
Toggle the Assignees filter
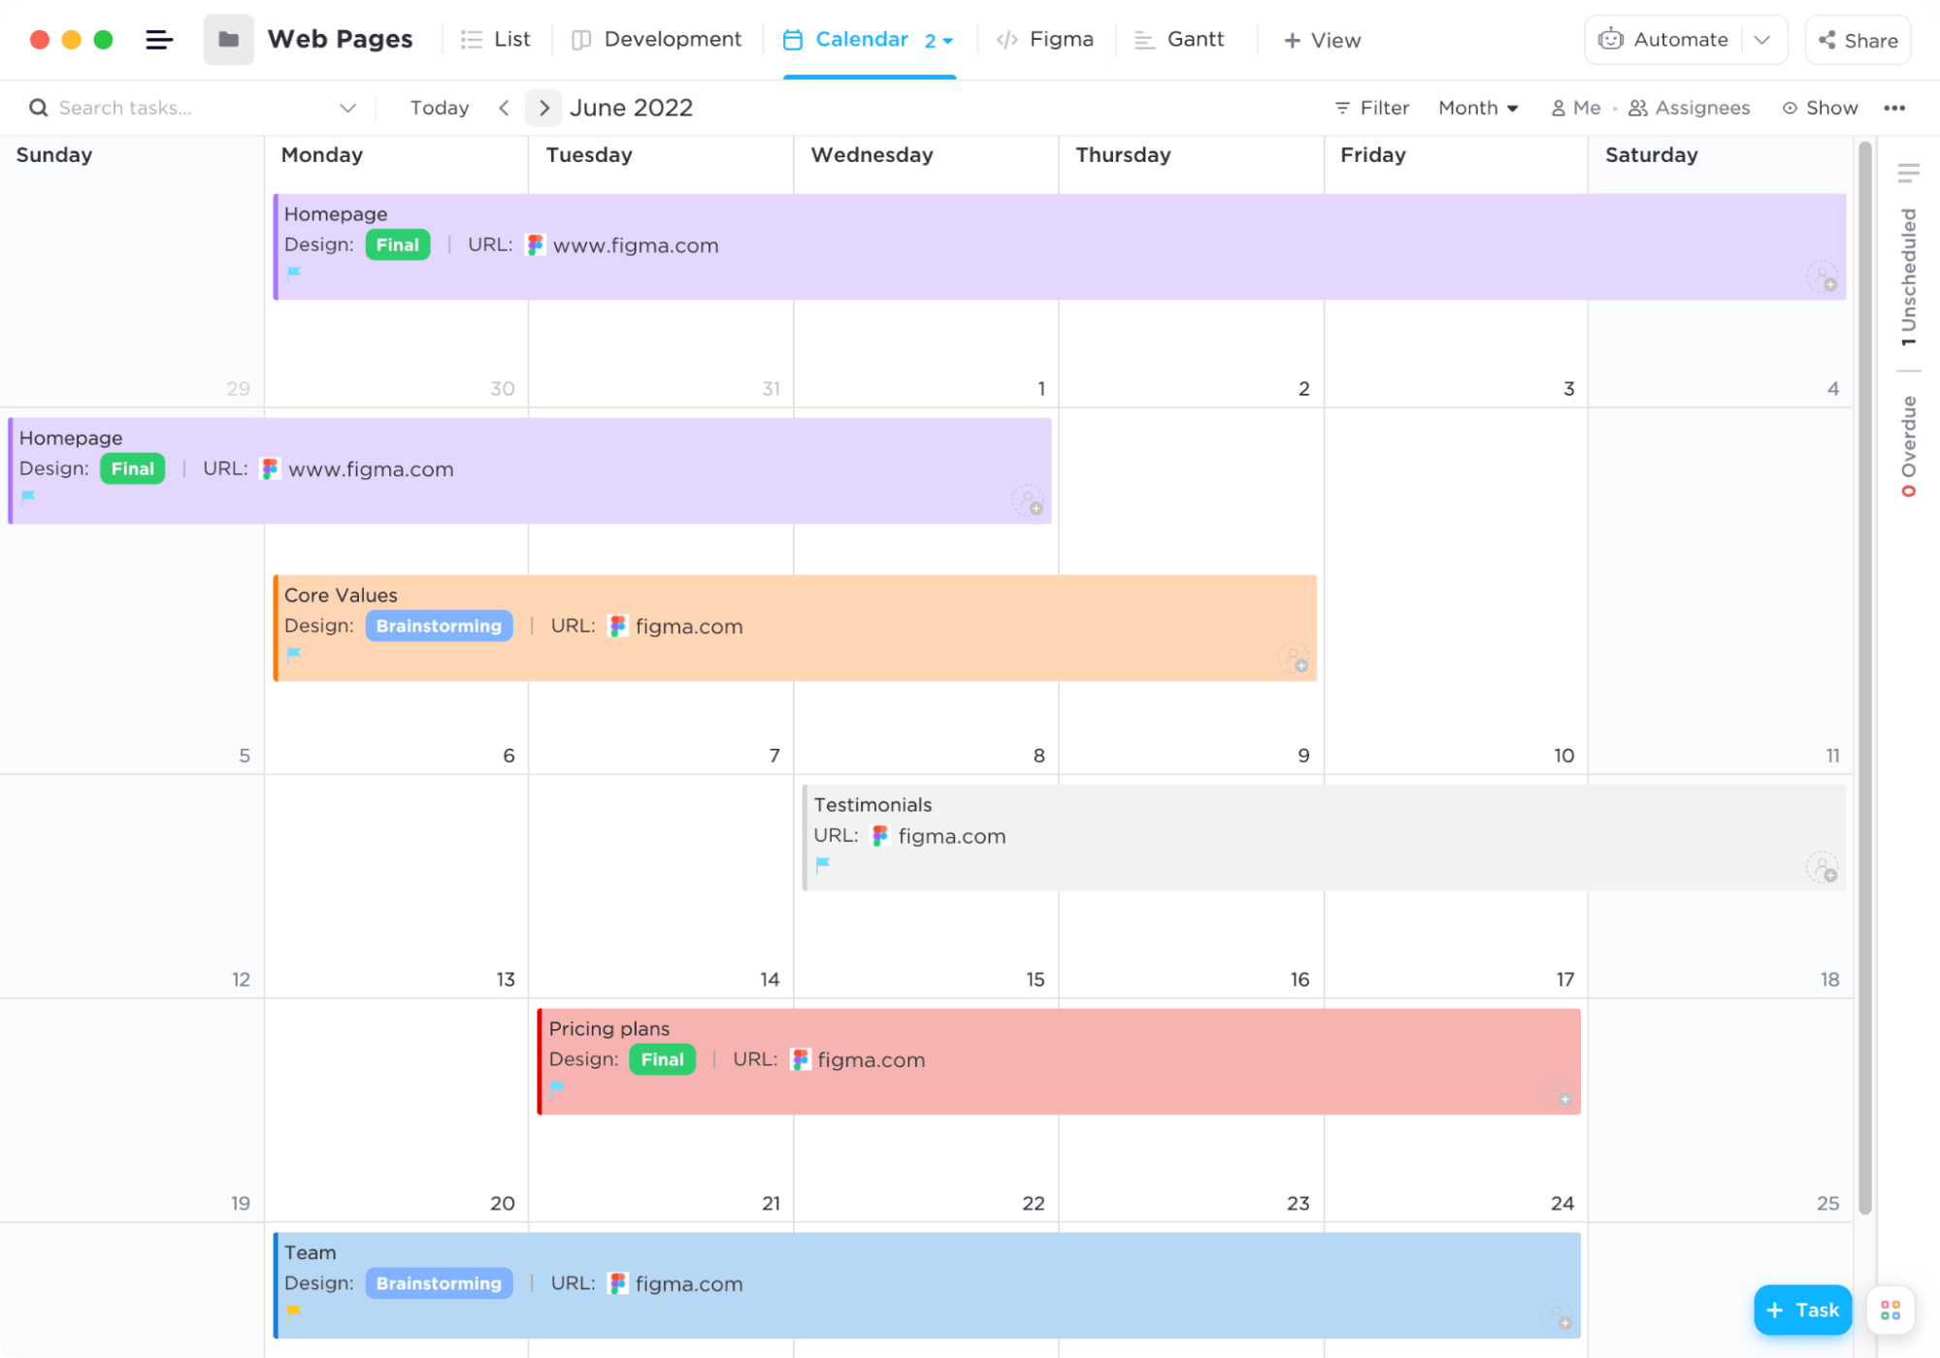coord(1690,108)
